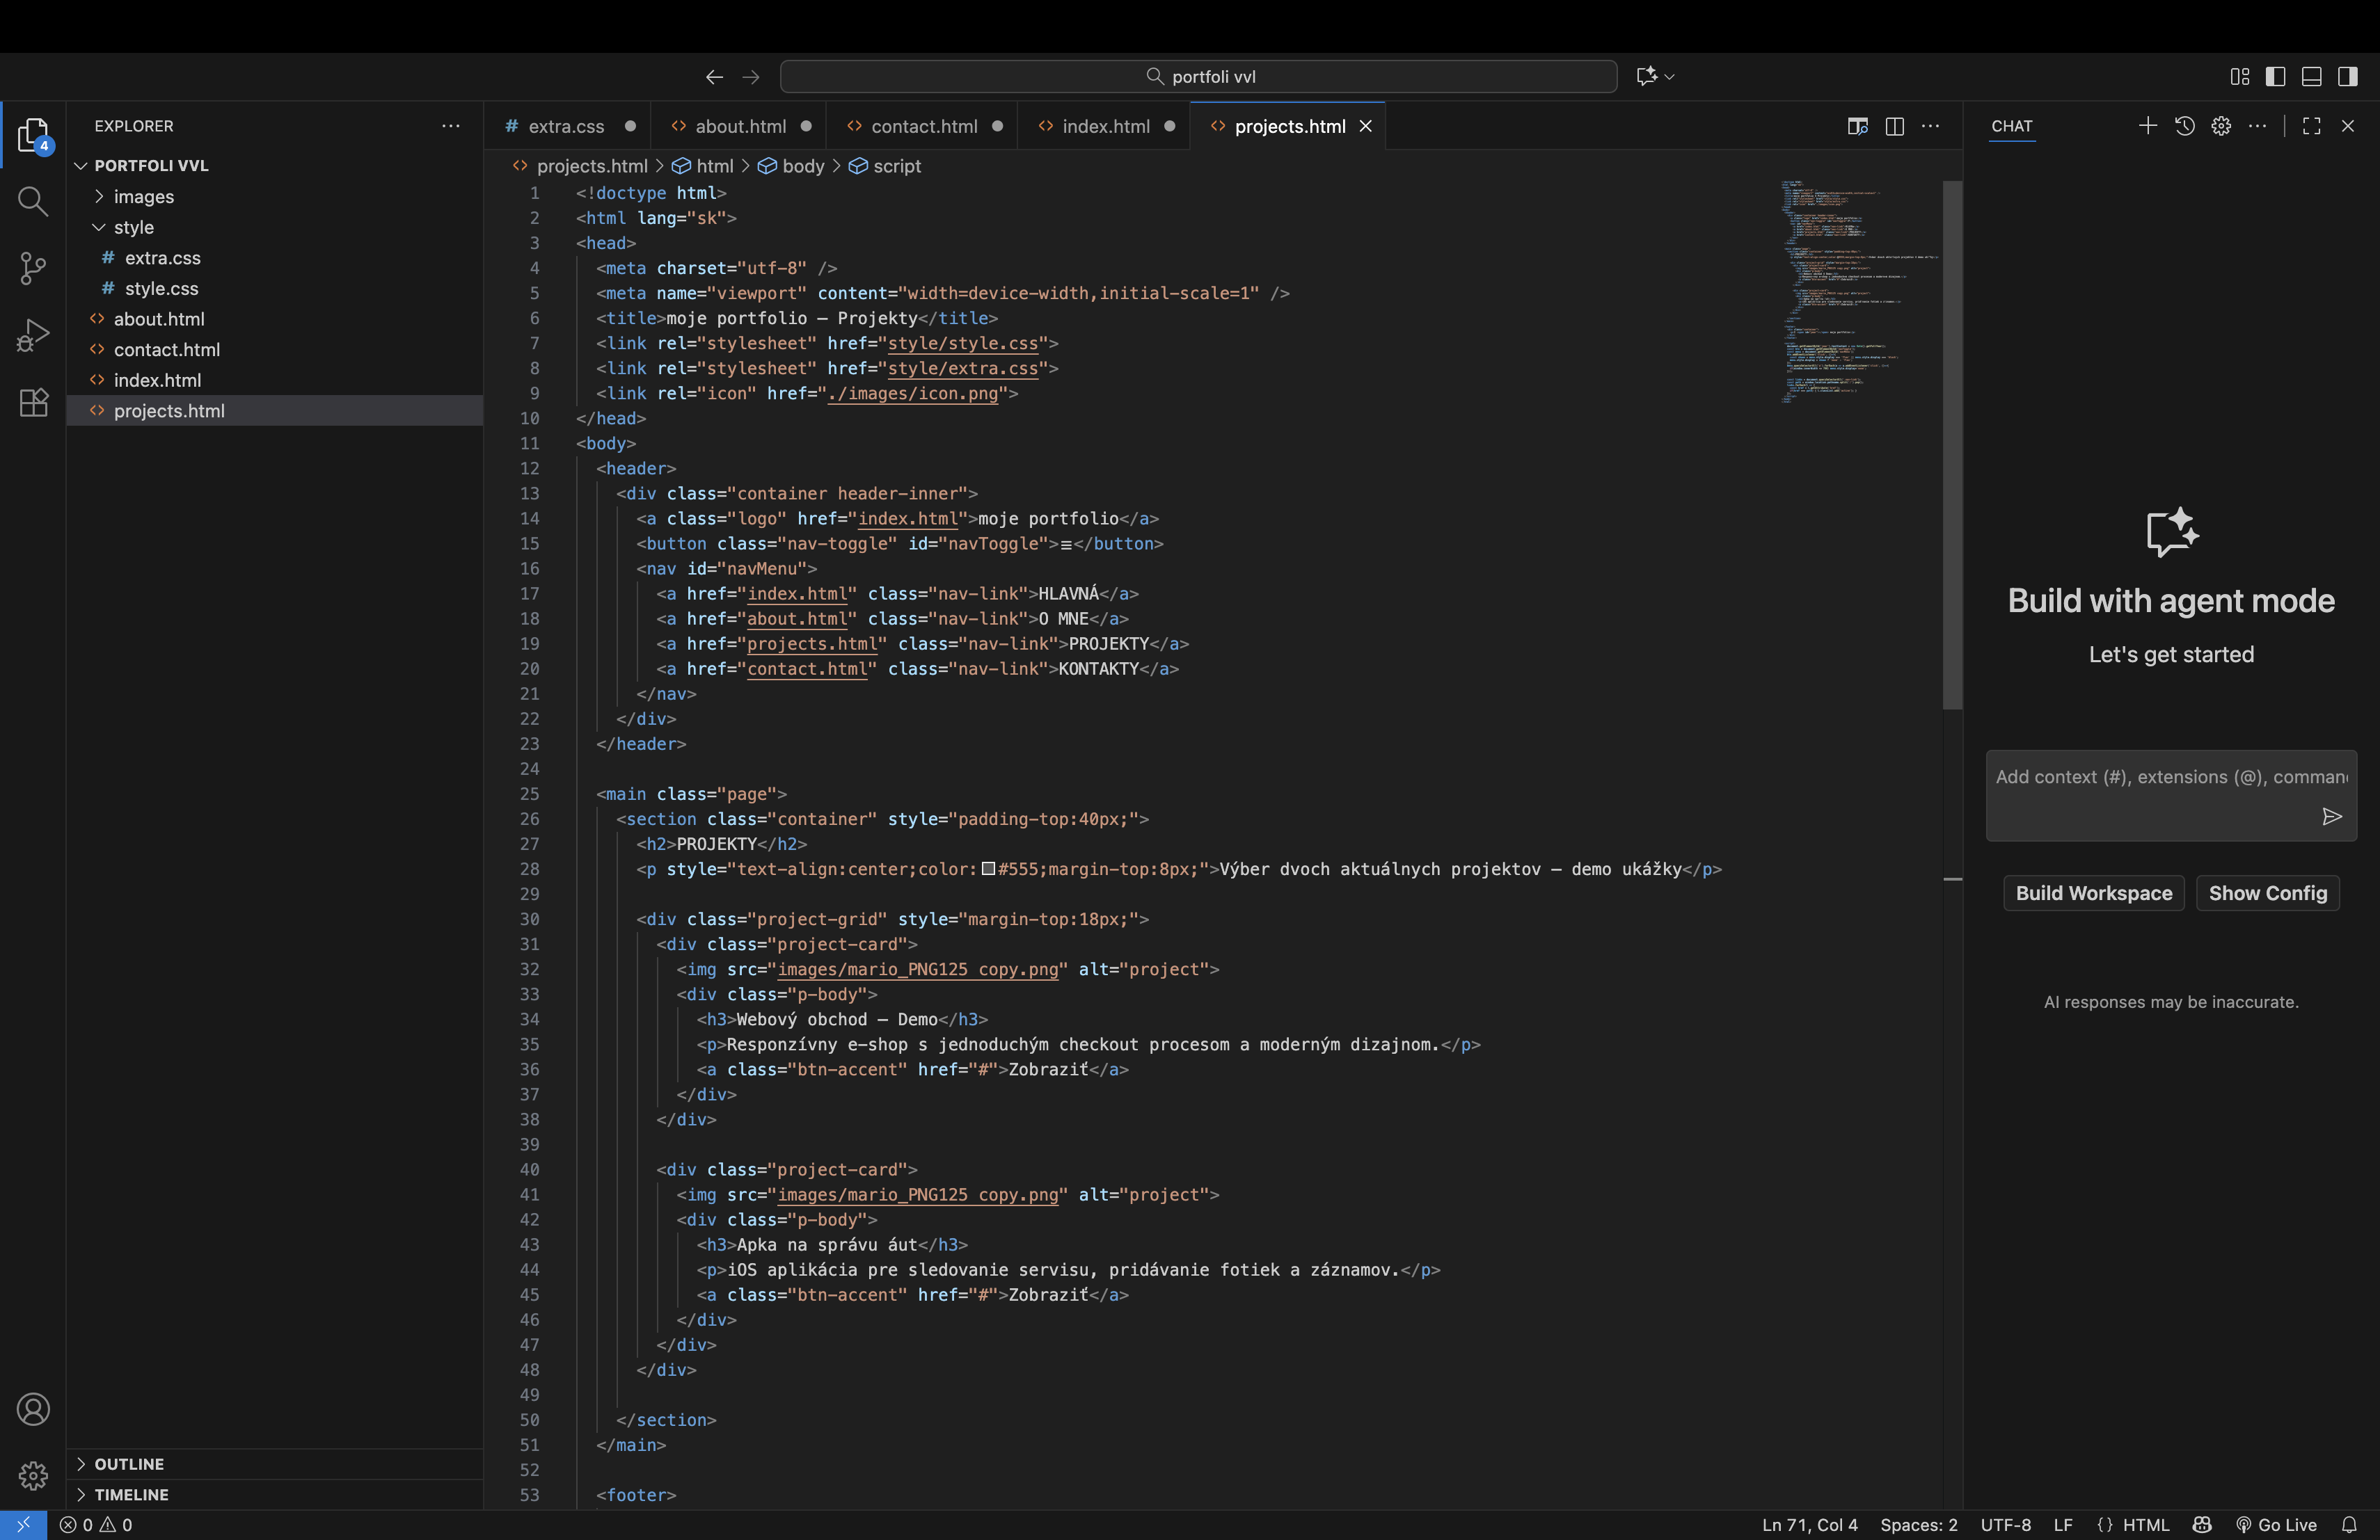Maximize the chat panel
Image resolution: width=2380 pixels, height=1540 pixels.
(2311, 126)
